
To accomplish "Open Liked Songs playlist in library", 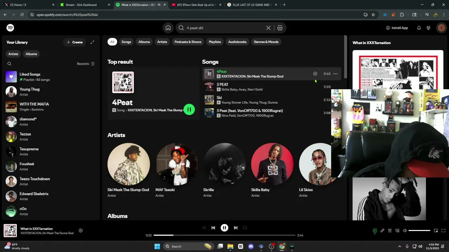I will pos(51,77).
